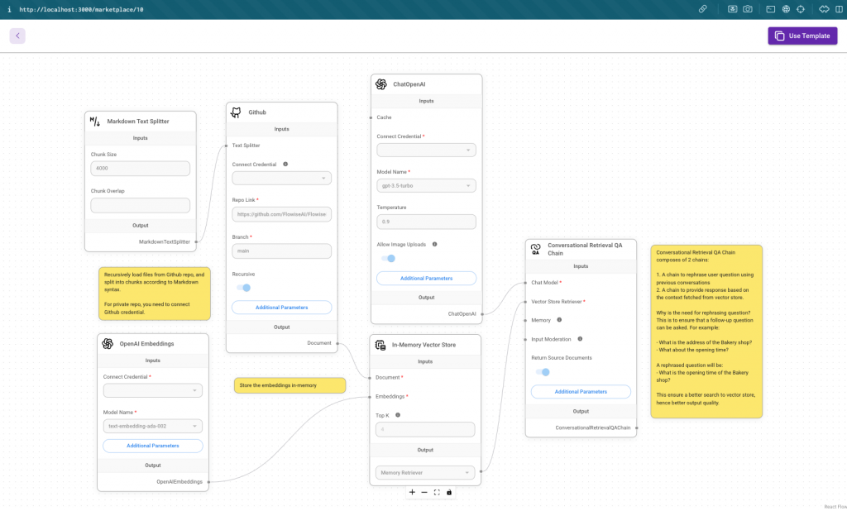Click info icon beside Input Moderation
This screenshot has height=511, width=847.
(580, 339)
